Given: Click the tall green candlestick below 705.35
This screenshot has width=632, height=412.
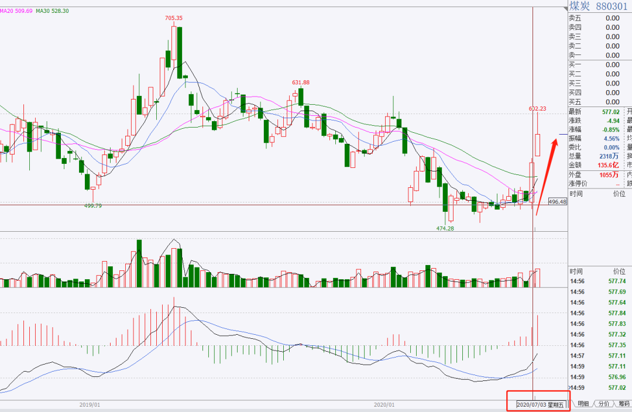Looking at the screenshot, I should [180, 53].
